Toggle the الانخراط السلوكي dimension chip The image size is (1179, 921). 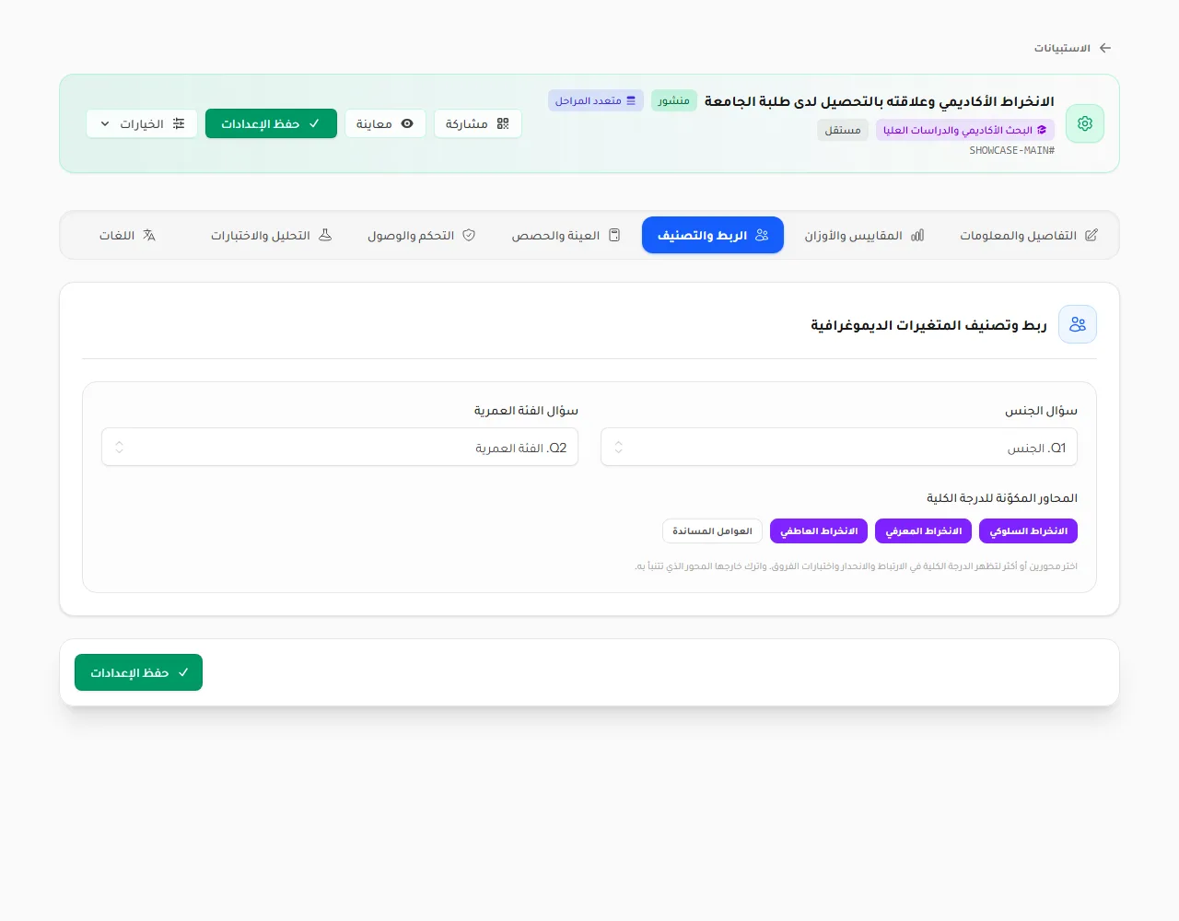click(x=1029, y=530)
